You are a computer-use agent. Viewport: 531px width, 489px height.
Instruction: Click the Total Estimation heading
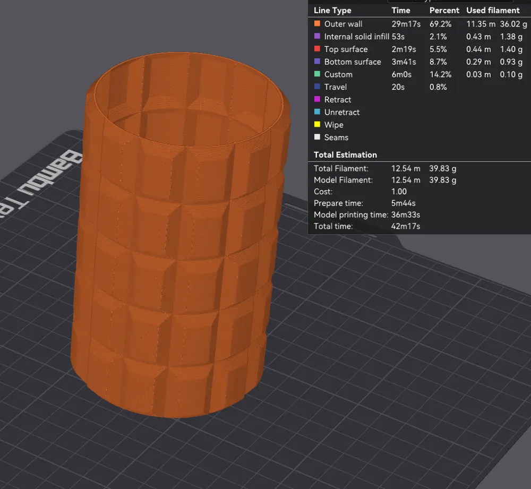click(x=345, y=155)
